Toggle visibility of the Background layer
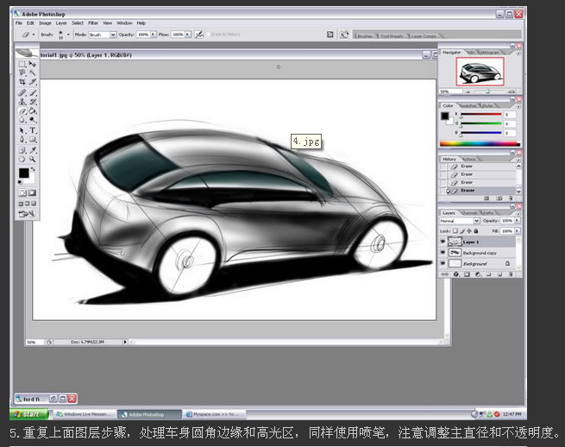565x447 pixels. tap(443, 263)
